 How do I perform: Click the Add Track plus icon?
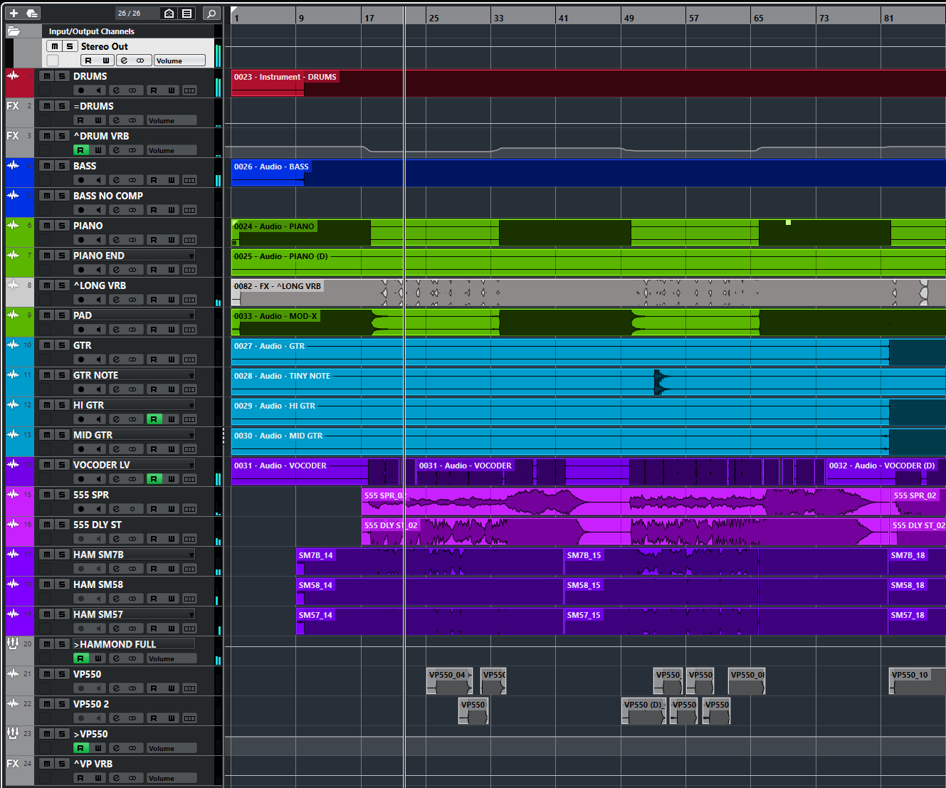pos(14,13)
